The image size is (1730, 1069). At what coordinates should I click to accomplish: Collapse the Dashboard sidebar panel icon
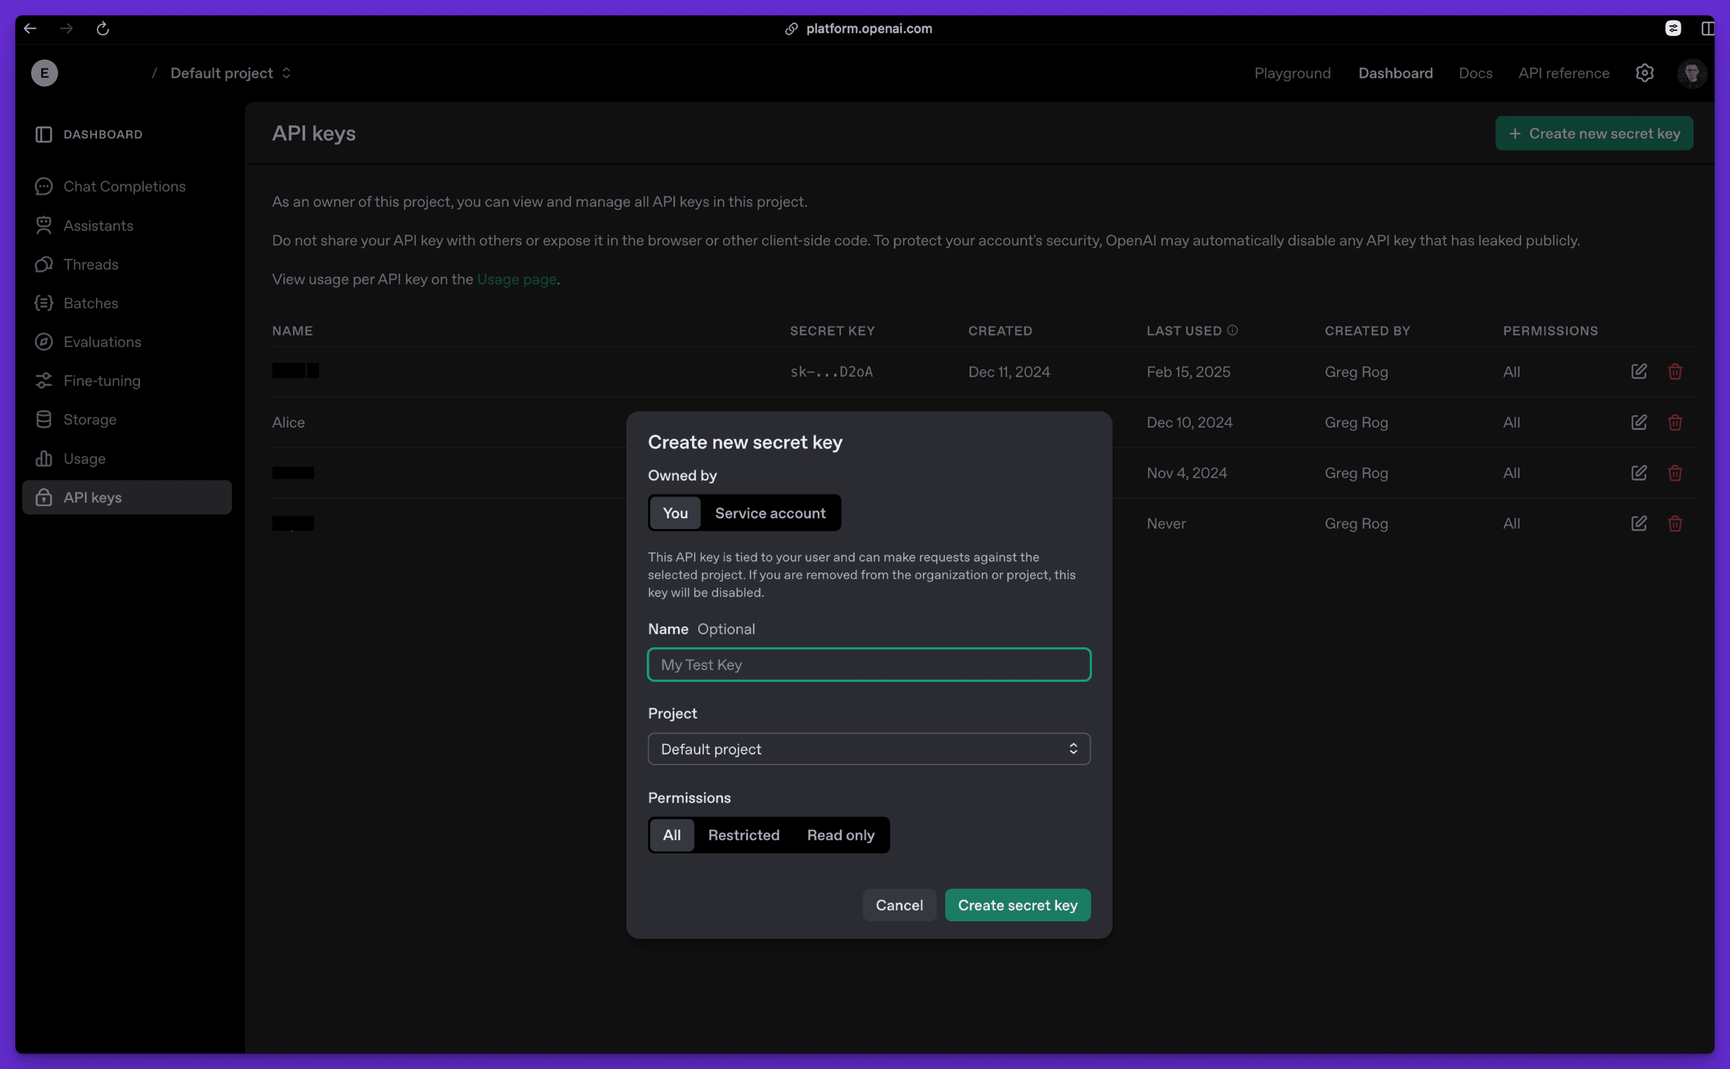[x=44, y=135]
